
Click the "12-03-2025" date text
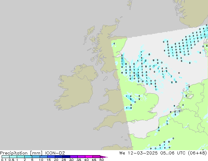tap(143, 153)
